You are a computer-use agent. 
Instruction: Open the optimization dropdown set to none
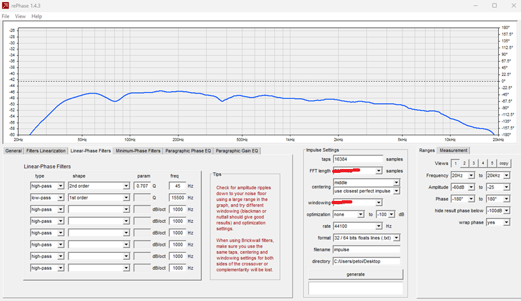pos(348,215)
